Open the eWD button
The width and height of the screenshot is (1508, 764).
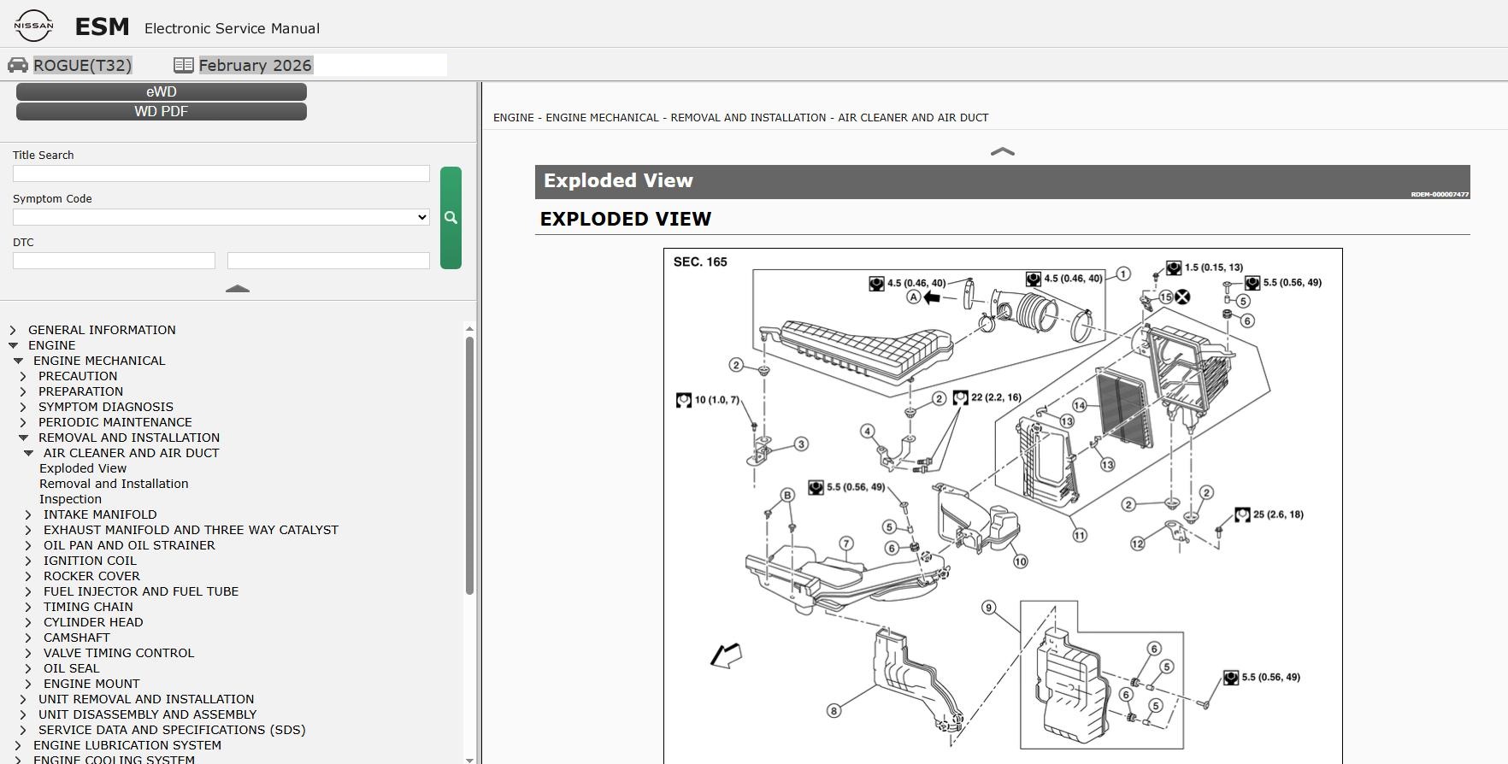tap(162, 91)
